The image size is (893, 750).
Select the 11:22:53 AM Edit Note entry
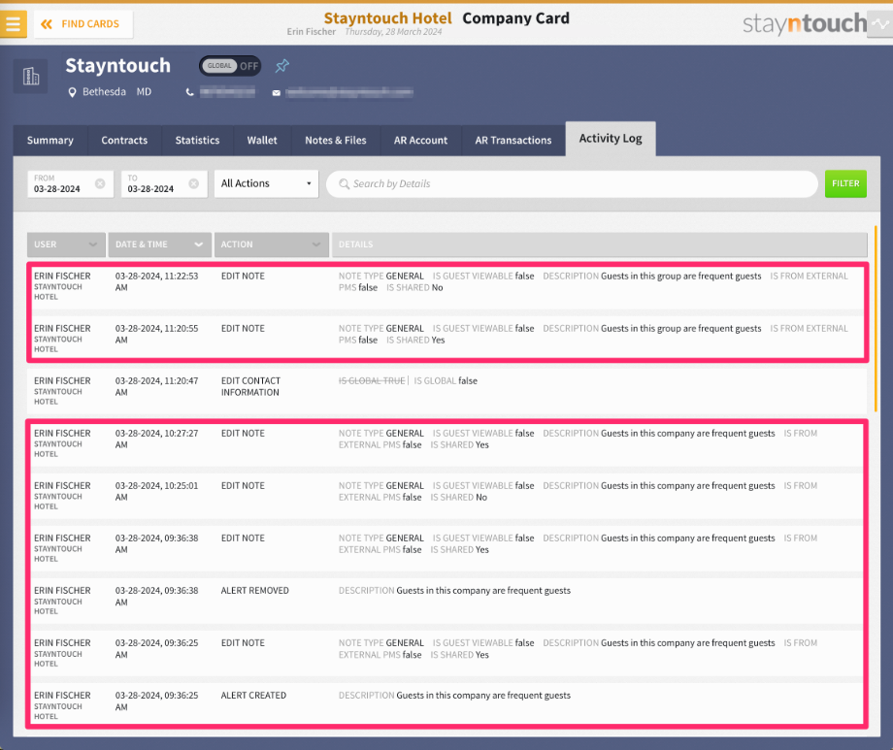447,286
